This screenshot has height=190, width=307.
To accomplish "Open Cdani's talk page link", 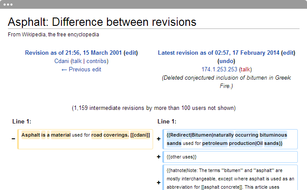I will [77, 61].
